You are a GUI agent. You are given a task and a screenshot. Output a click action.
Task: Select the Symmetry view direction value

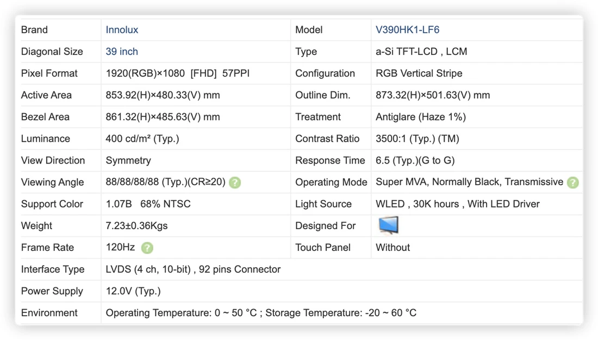coord(128,160)
